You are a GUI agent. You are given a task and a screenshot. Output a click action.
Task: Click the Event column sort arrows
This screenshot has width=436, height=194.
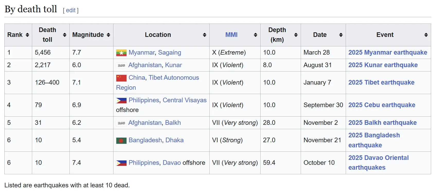[426, 35]
